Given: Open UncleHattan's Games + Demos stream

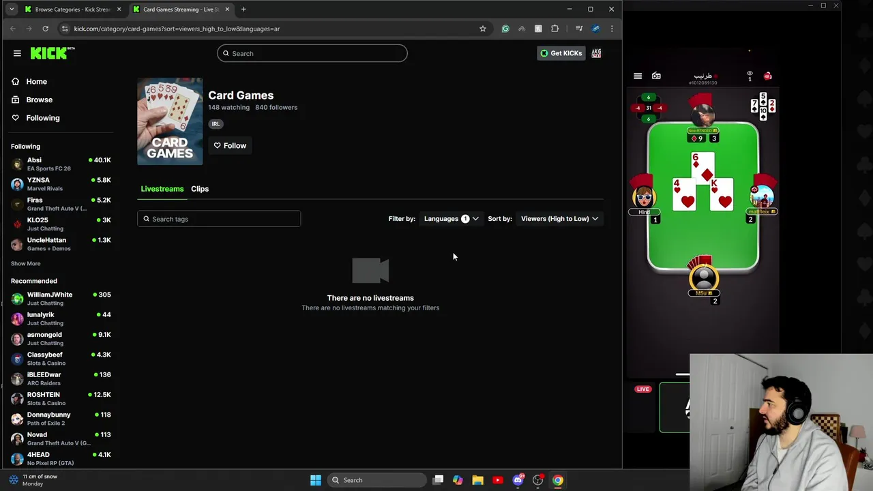Looking at the screenshot, I should pyautogui.click(x=61, y=244).
